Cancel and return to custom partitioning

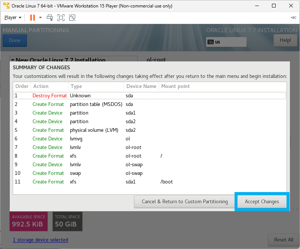click(185, 202)
